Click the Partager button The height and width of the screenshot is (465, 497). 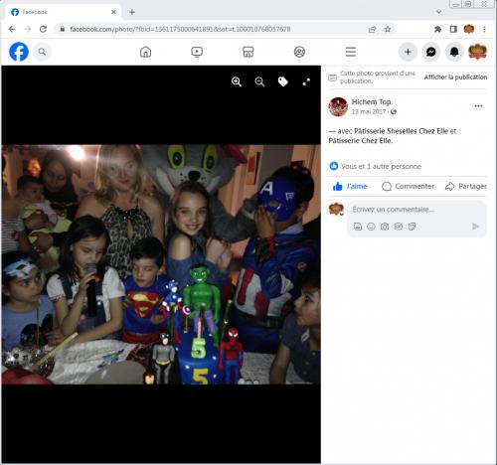click(x=466, y=186)
